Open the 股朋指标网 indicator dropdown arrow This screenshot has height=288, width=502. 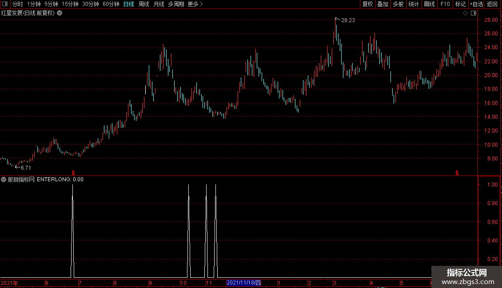pyautogui.click(x=4, y=179)
